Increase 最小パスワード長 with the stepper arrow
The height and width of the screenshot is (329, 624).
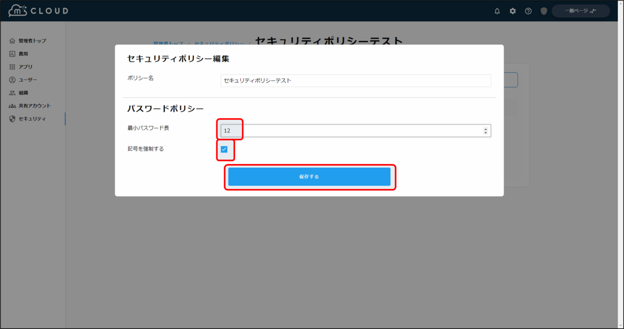click(x=486, y=128)
